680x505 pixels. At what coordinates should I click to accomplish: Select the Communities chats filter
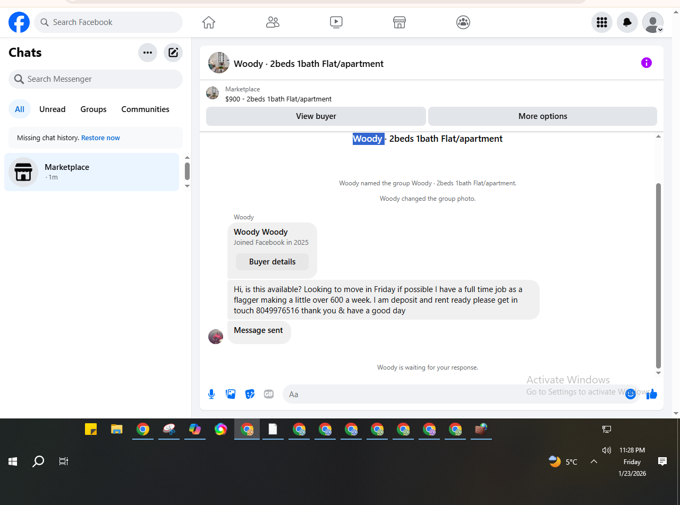point(146,109)
